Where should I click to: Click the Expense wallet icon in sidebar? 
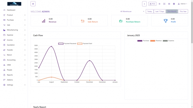(4, 35)
